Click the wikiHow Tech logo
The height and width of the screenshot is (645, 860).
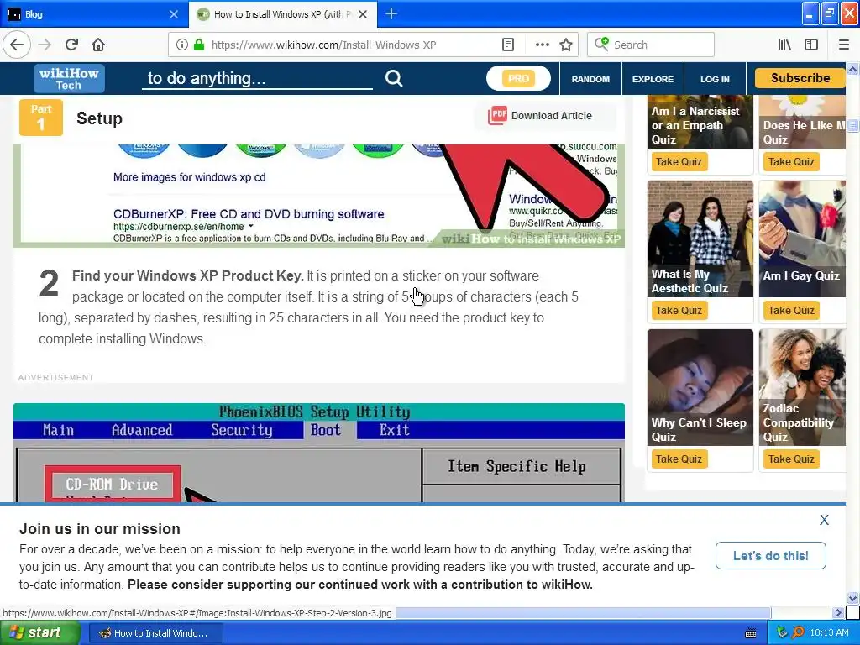pos(69,78)
